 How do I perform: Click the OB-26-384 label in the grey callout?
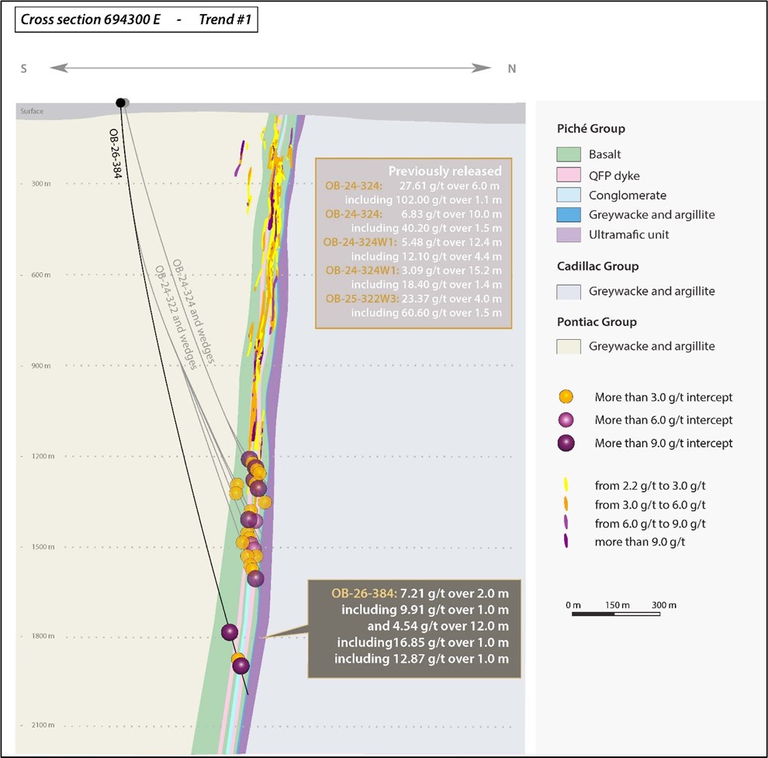tap(364, 594)
